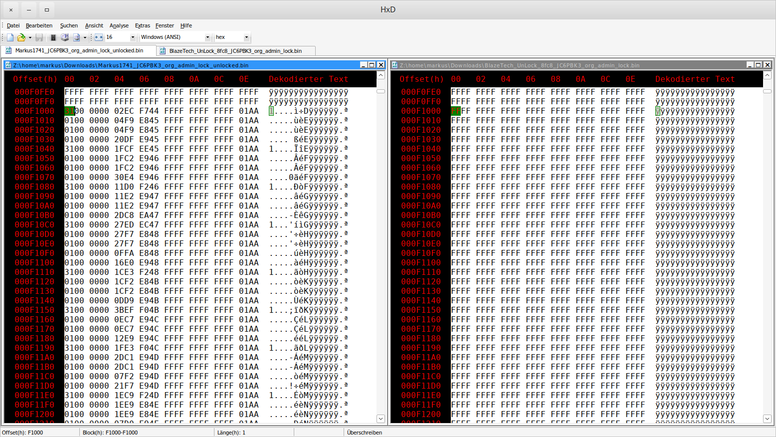Switch to the Markus1741 unlocked.bin tab

click(79, 50)
